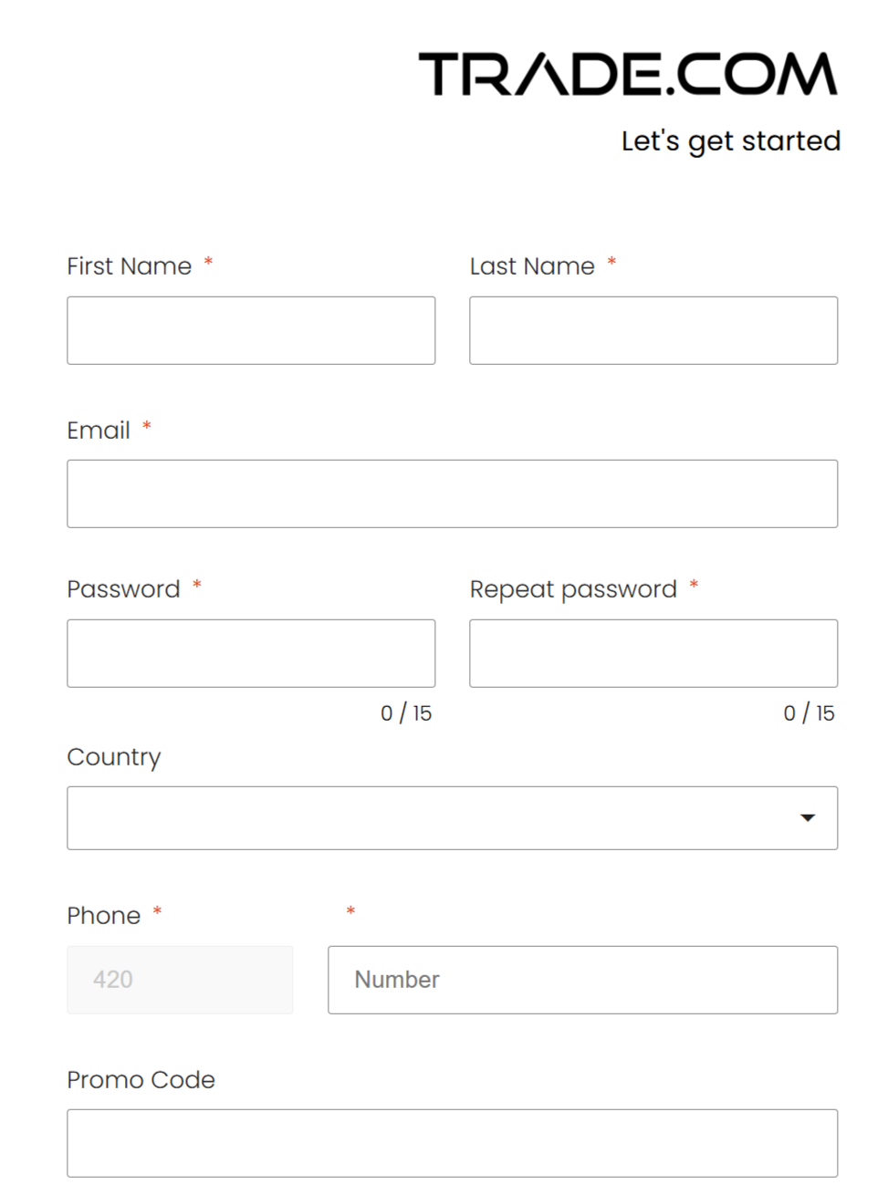
Task: Select the Email input field
Action: (x=452, y=494)
